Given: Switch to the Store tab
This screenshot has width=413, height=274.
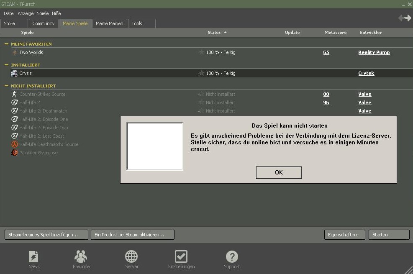Looking at the screenshot, I should tap(14, 23).
